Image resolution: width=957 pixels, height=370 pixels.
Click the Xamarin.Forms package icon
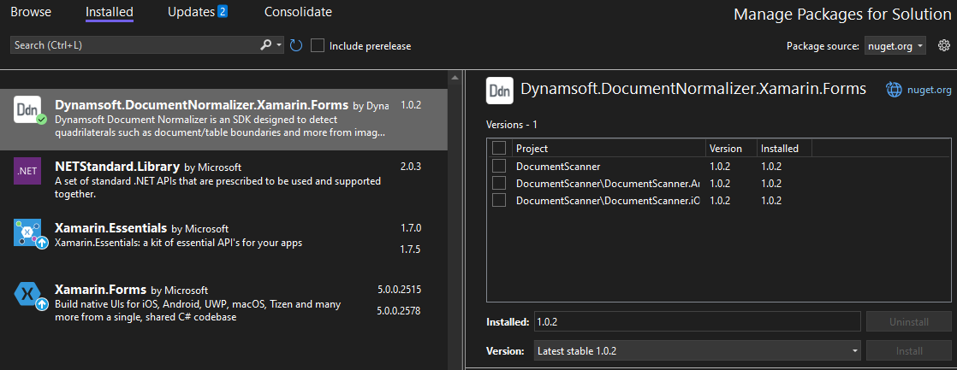pos(27,296)
